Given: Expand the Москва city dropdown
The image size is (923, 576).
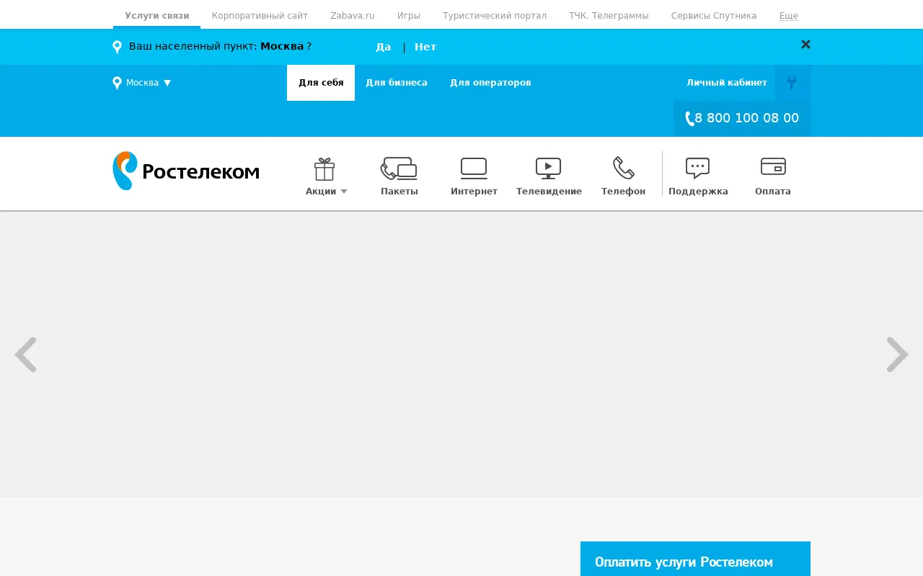Looking at the screenshot, I should [149, 83].
